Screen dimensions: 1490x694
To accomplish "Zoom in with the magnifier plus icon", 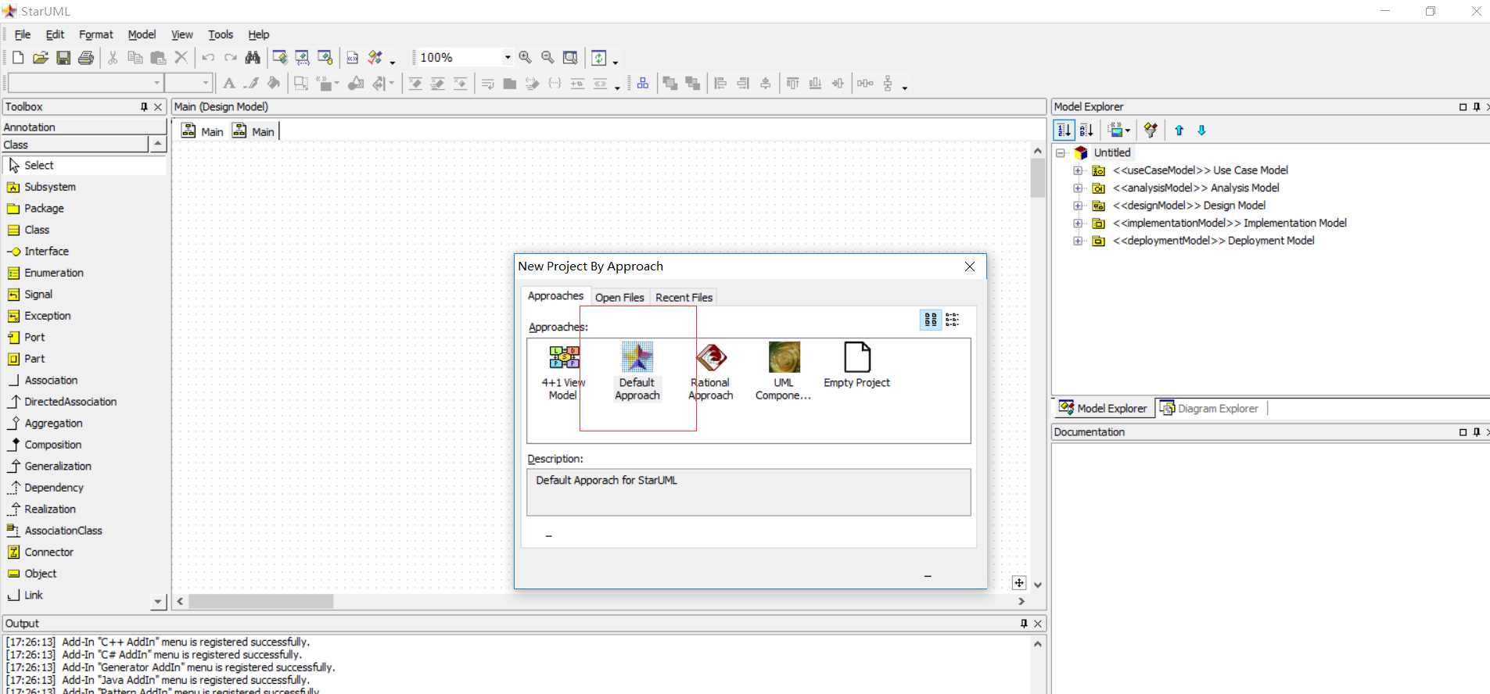I will [x=526, y=58].
